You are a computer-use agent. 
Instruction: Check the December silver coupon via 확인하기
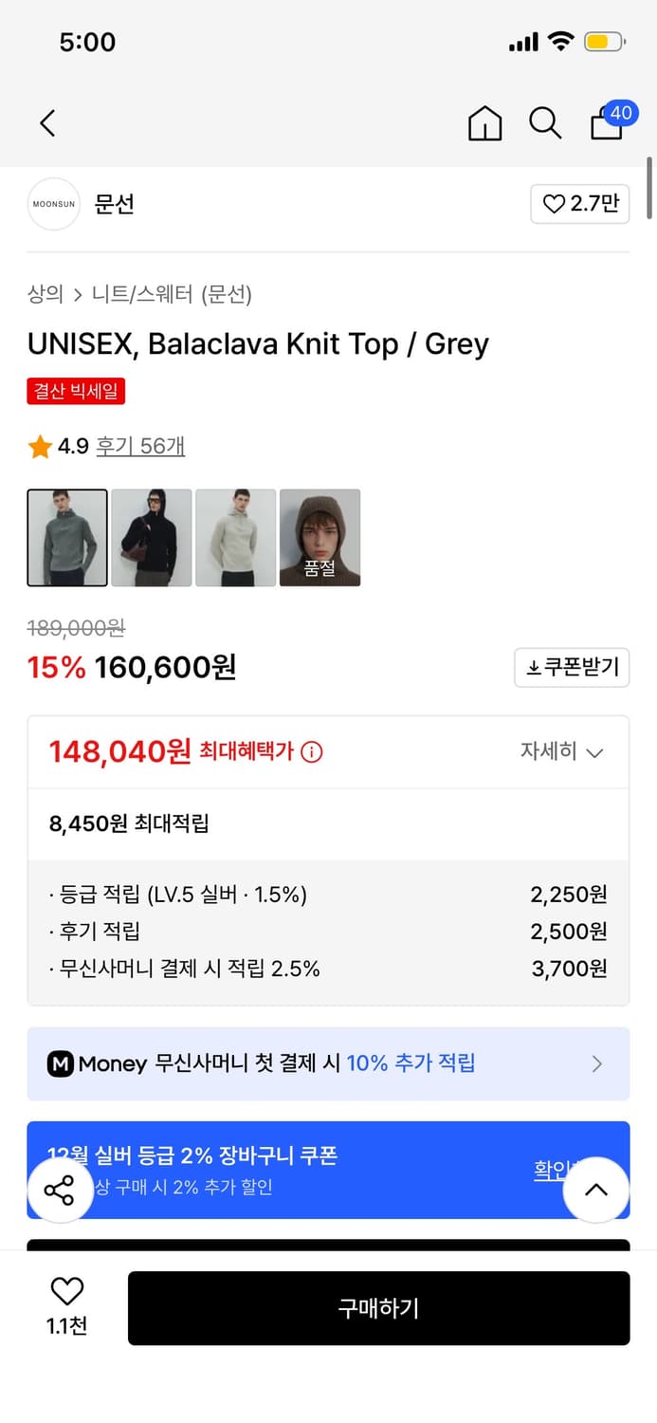557,1171
